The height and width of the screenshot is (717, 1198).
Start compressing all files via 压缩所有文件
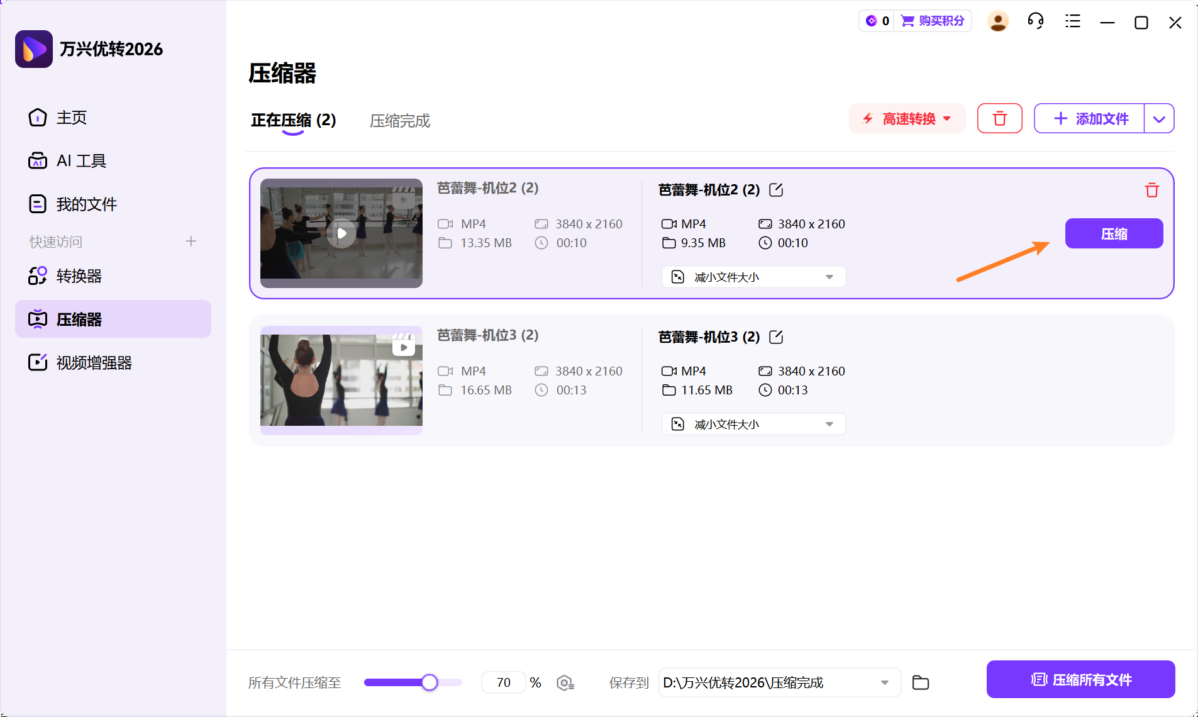(1080, 679)
